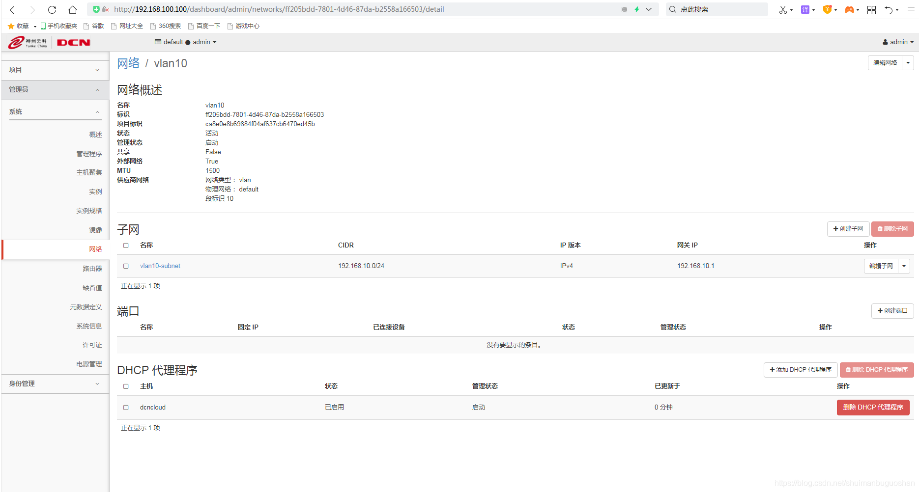Open 缺省值 in the sidebar
This screenshot has width=919, height=492.
click(92, 288)
